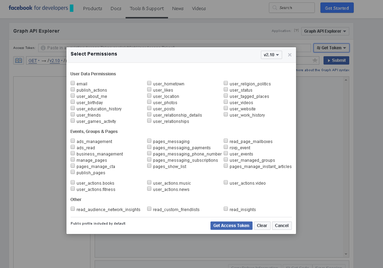383x268 pixels.
Task: Open the Graph API Explorer application dropdown
Action: click(x=325, y=31)
